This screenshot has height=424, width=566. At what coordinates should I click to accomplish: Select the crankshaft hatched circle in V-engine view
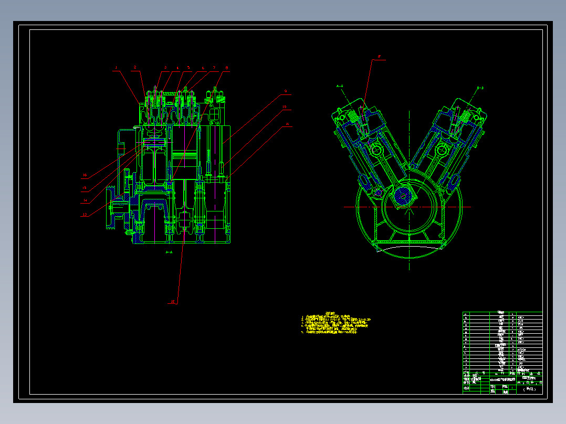403,197
